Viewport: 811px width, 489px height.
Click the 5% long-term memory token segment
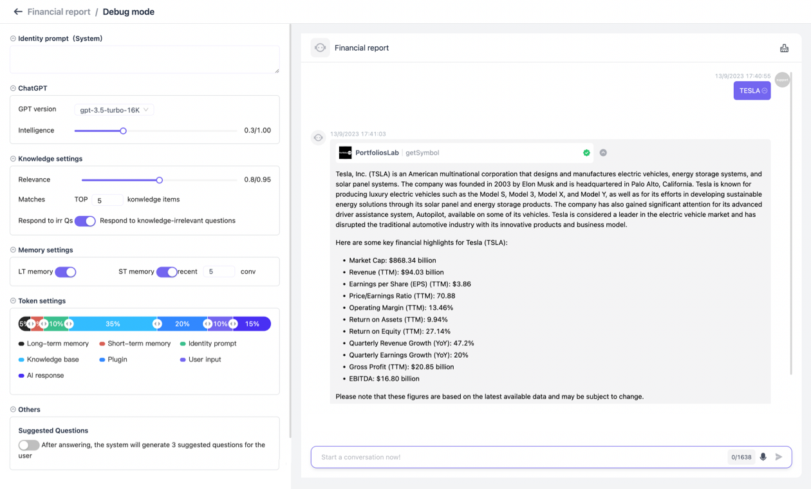click(x=23, y=324)
